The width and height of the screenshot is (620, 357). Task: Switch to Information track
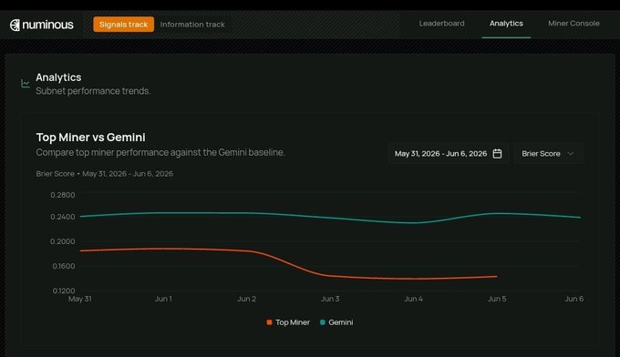192,25
